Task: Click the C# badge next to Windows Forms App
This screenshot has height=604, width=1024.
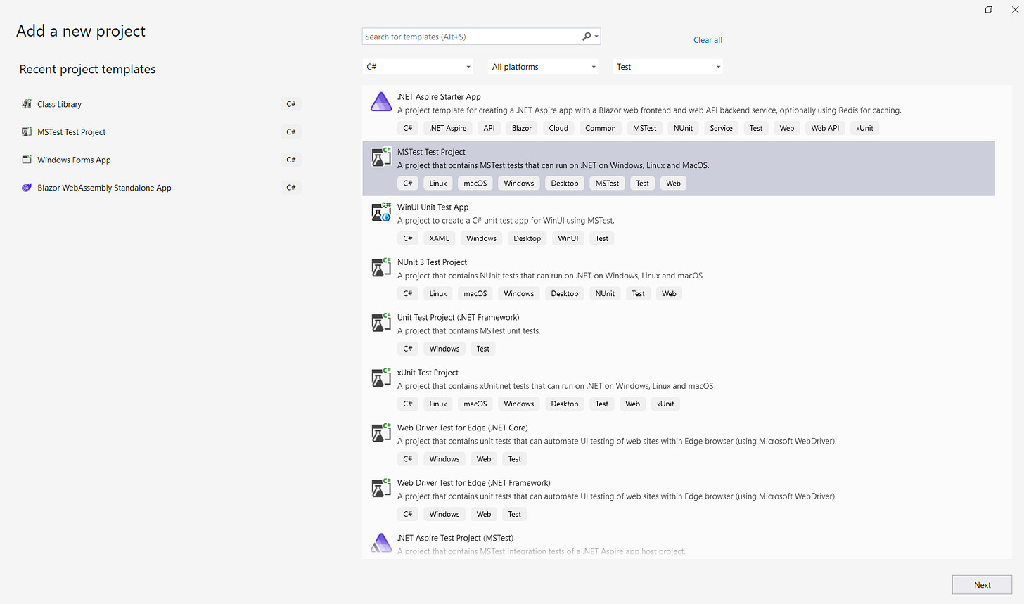Action: coord(291,160)
